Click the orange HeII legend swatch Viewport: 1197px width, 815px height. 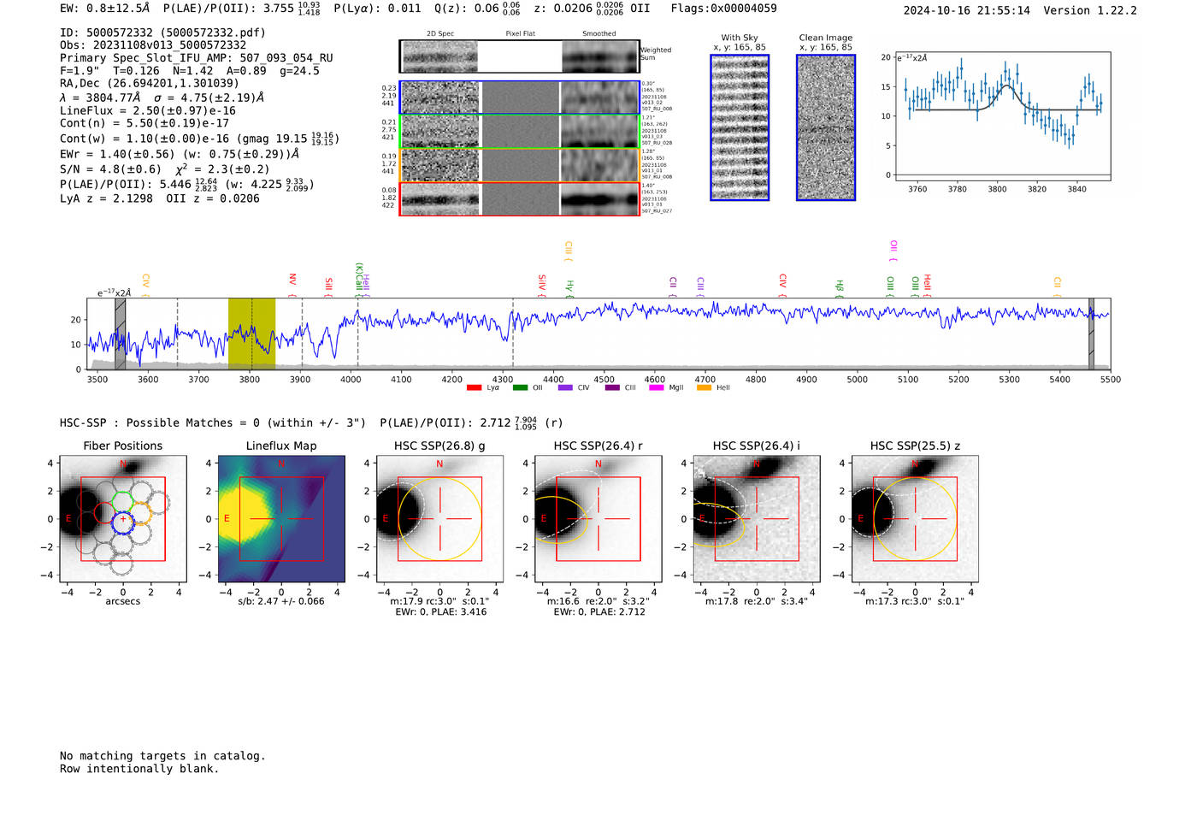704,388
